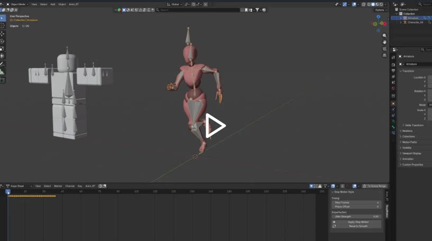Click the viewport zoom magnifier icon

tap(384, 35)
